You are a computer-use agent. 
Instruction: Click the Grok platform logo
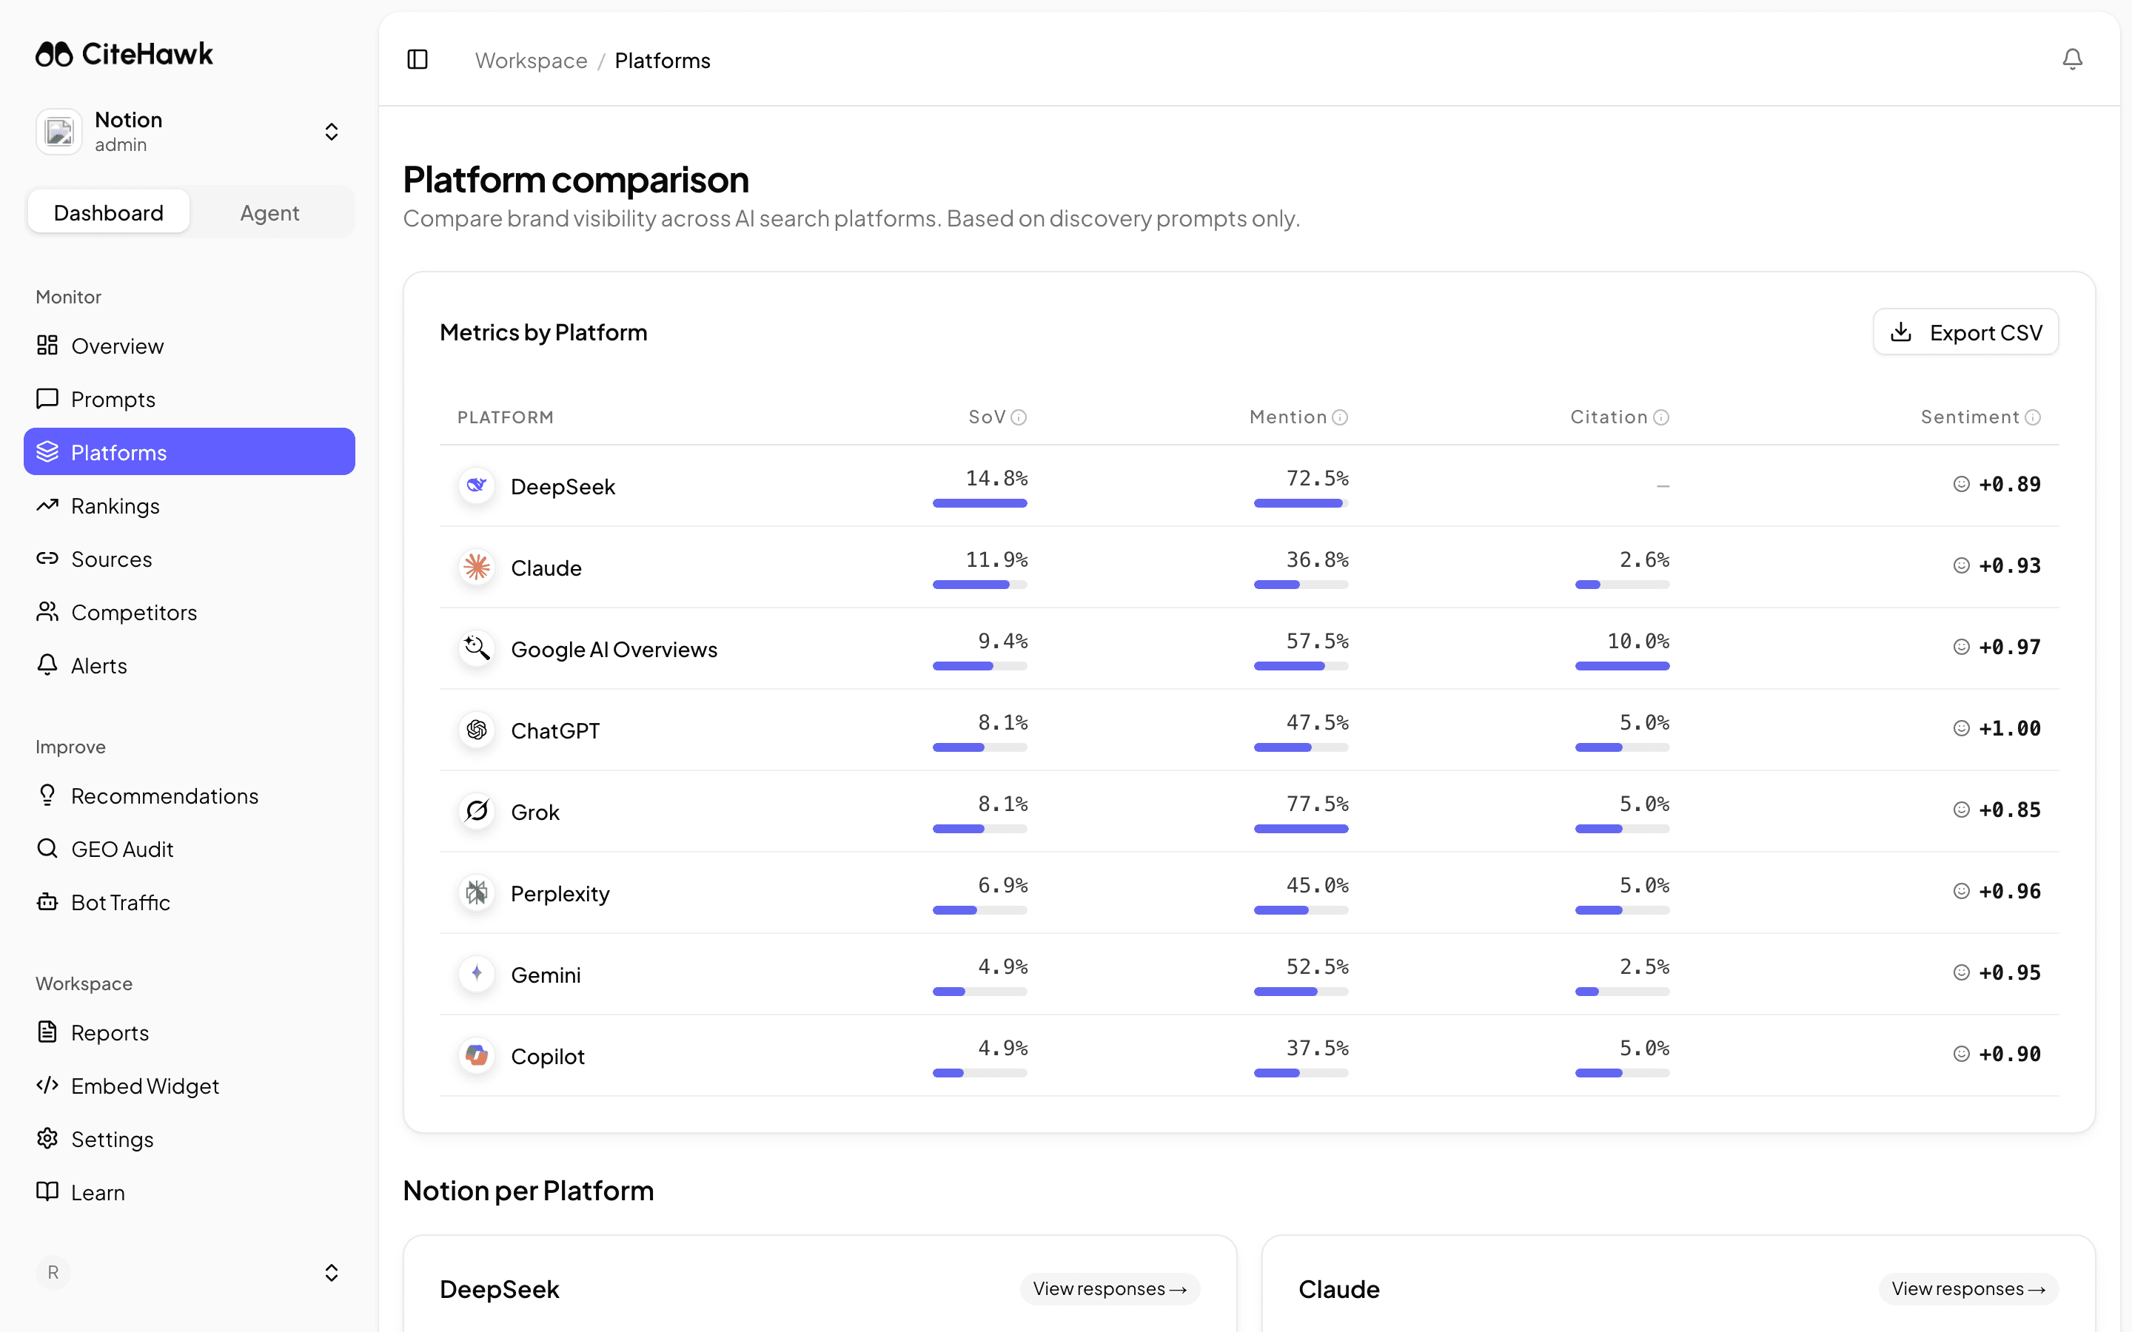point(477,810)
